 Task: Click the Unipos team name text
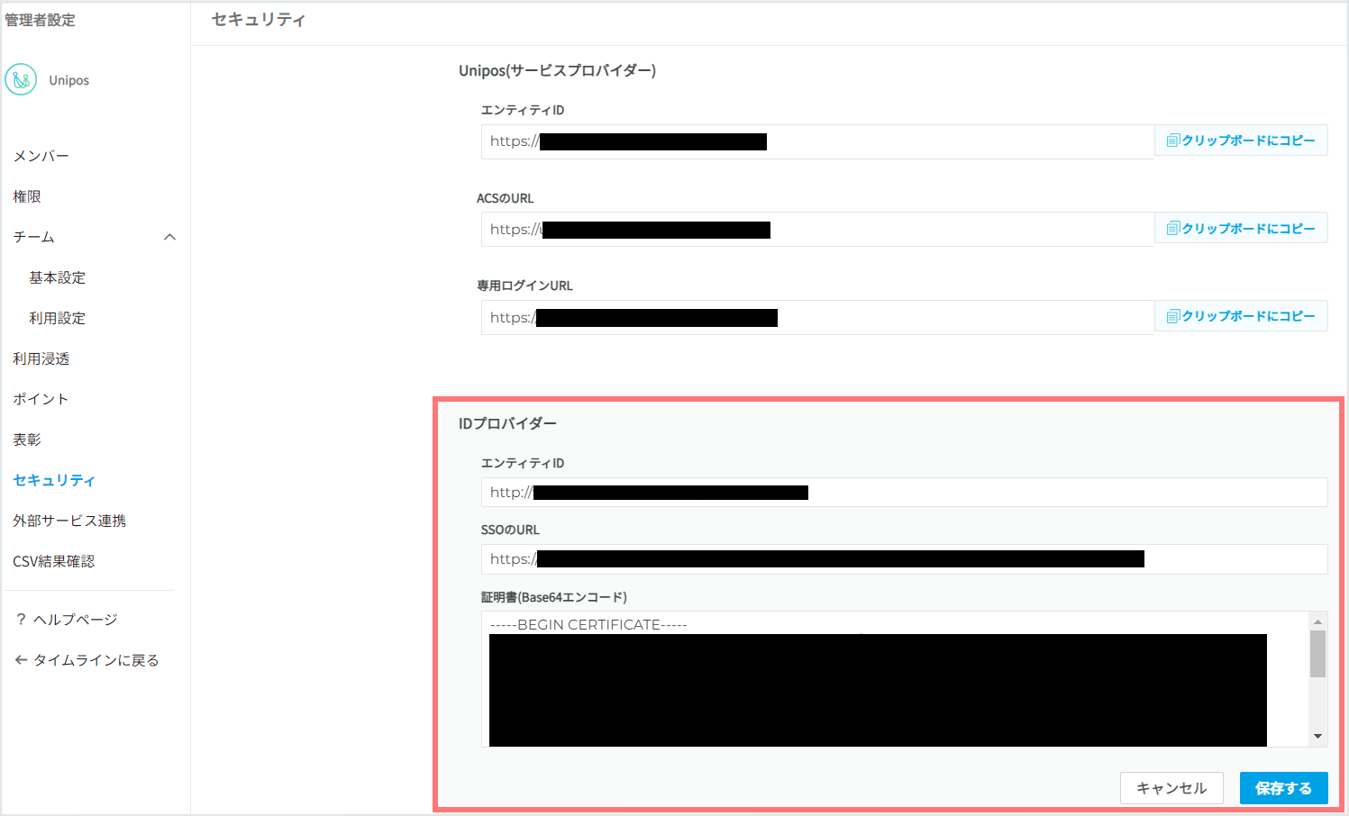pos(69,80)
